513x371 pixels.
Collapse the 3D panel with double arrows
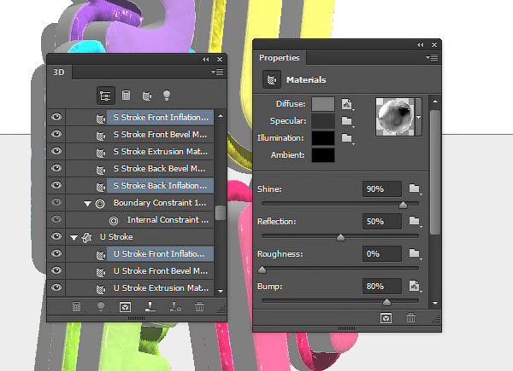pos(205,60)
